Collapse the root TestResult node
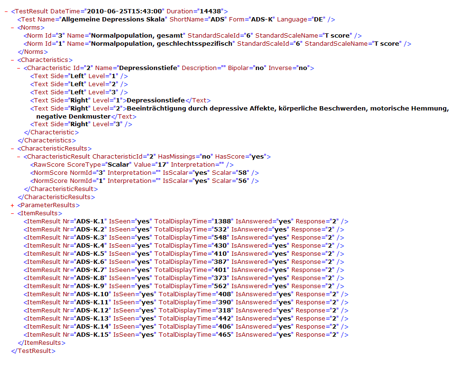Screen dimensions: 462x371 tap(7, 11)
